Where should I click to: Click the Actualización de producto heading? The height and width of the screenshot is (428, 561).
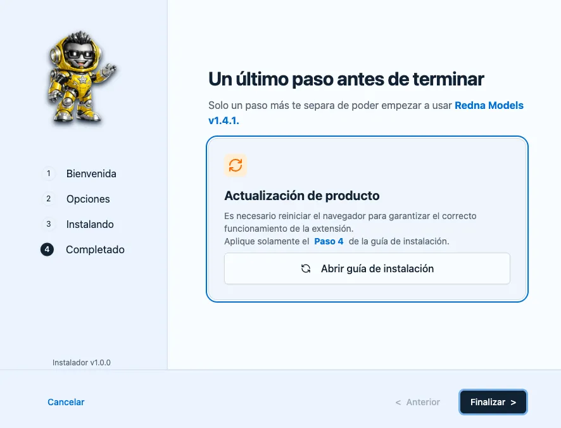(302, 196)
